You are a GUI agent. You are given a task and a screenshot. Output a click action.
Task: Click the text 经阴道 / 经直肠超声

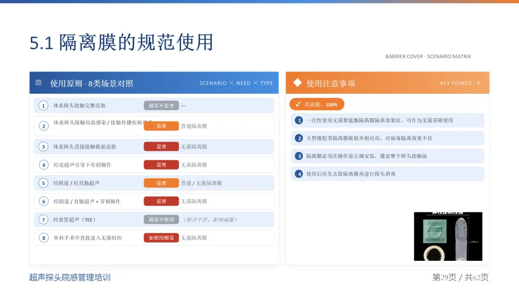76,183
